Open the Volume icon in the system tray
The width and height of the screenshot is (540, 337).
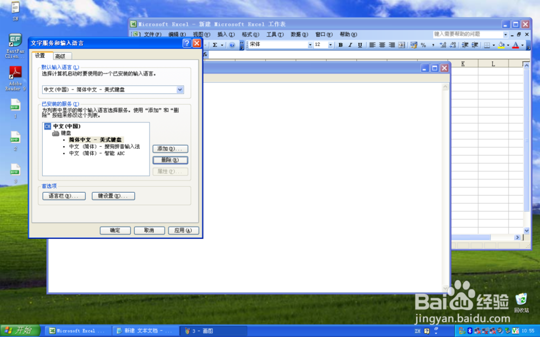pyautogui.click(x=500, y=331)
